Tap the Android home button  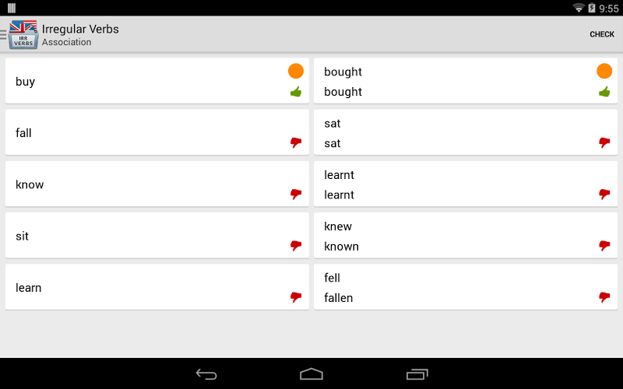click(311, 374)
